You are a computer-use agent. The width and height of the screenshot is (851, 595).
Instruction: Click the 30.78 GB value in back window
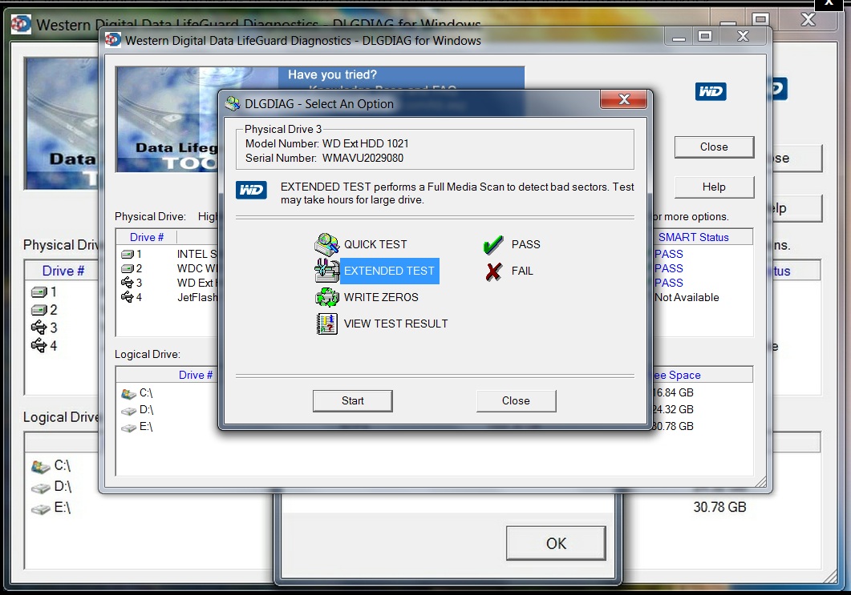719,507
